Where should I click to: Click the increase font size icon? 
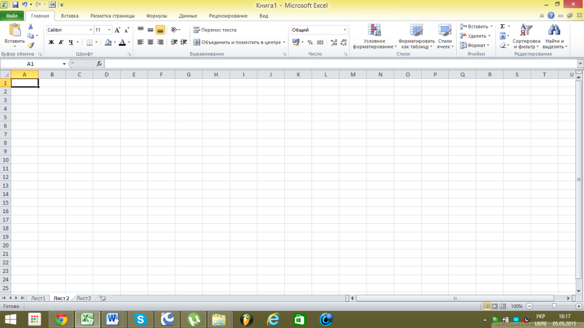tap(117, 30)
